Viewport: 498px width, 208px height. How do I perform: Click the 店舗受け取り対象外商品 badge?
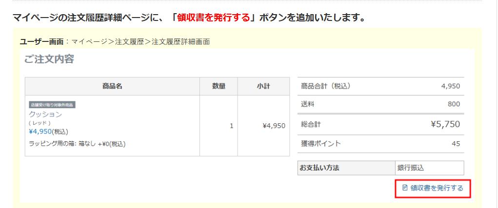pyautogui.click(x=52, y=105)
